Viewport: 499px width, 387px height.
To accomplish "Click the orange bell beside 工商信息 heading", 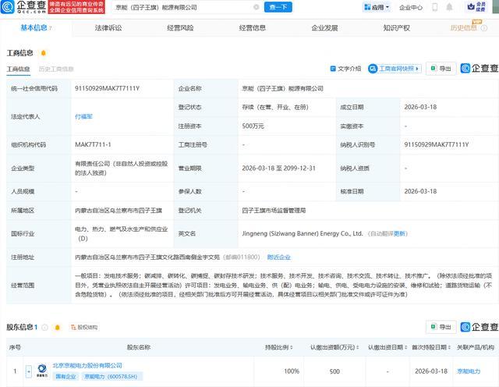I will pos(44,53).
